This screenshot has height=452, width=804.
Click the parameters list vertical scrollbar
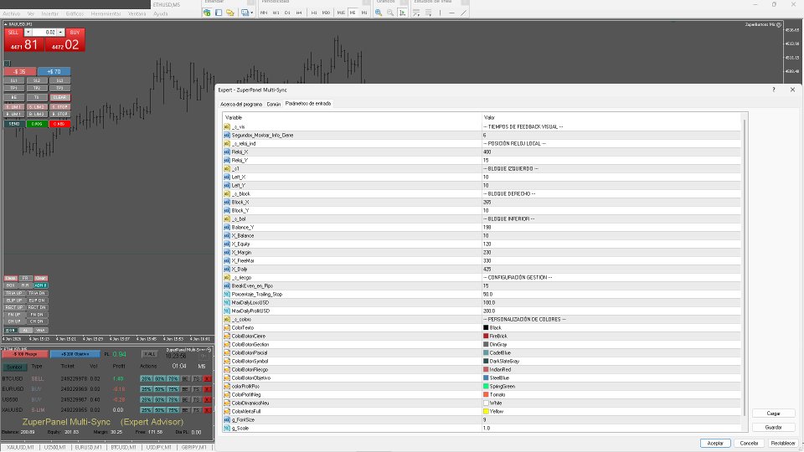(745, 268)
